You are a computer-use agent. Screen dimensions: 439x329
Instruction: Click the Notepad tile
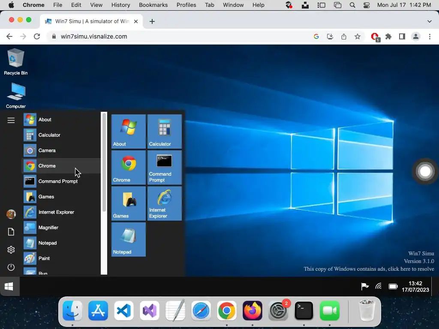129,239
